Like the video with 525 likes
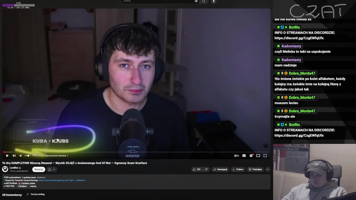 point(196,169)
